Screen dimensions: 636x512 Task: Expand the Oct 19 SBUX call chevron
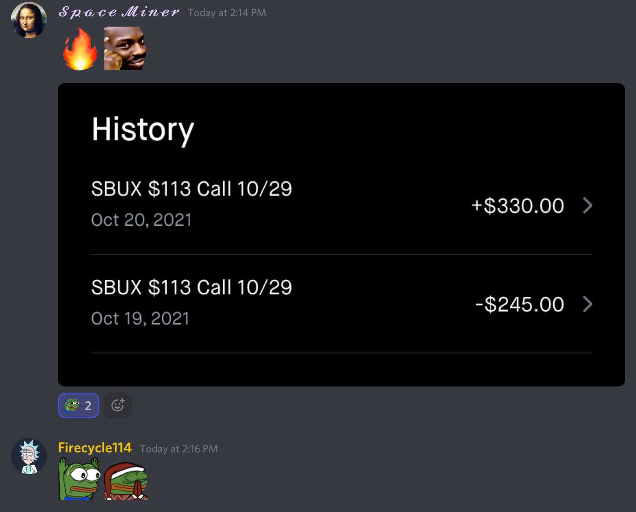pos(587,304)
